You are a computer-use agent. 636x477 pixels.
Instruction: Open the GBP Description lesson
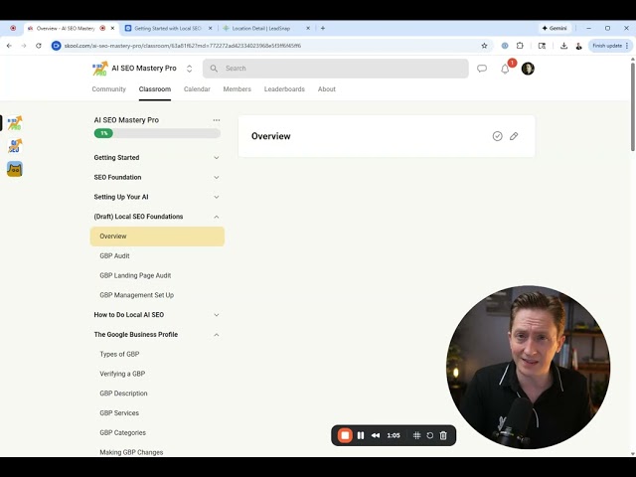tap(123, 394)
